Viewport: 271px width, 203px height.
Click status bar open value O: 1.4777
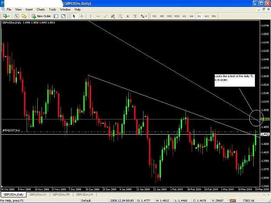pyautogui.click(x=144, y=200)
